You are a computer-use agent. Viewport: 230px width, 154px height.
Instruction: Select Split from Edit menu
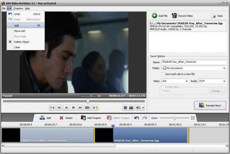(x=26, y=26)
